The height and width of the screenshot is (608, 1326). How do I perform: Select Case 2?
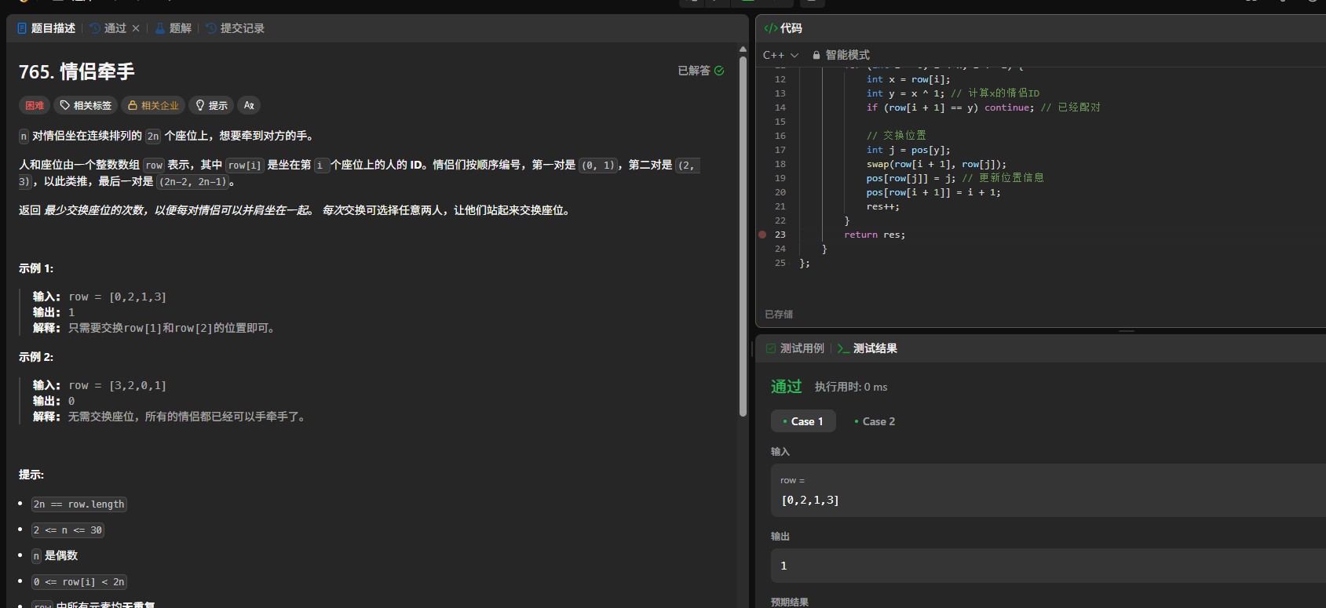(875, 421)
